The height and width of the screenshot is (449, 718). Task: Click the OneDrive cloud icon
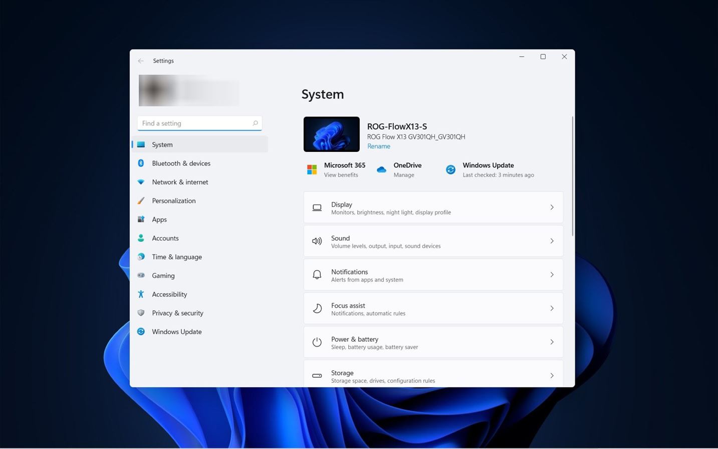[381, 170]
